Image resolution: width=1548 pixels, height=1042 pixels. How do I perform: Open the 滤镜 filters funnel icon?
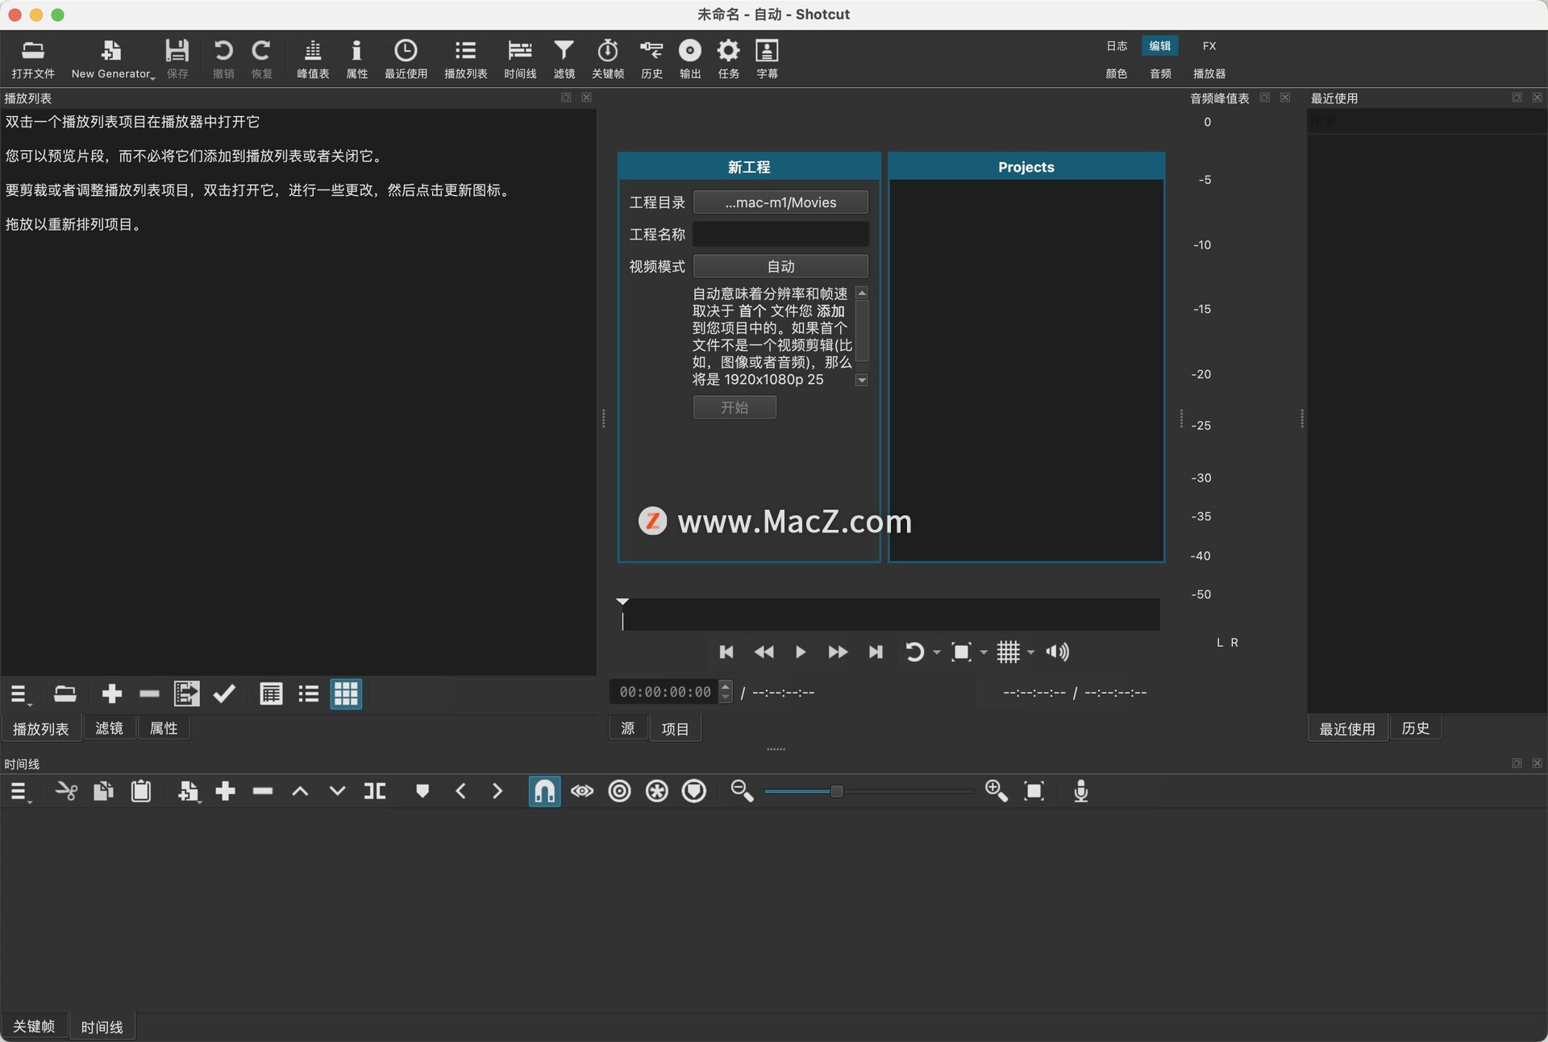(x=564, y=59)
